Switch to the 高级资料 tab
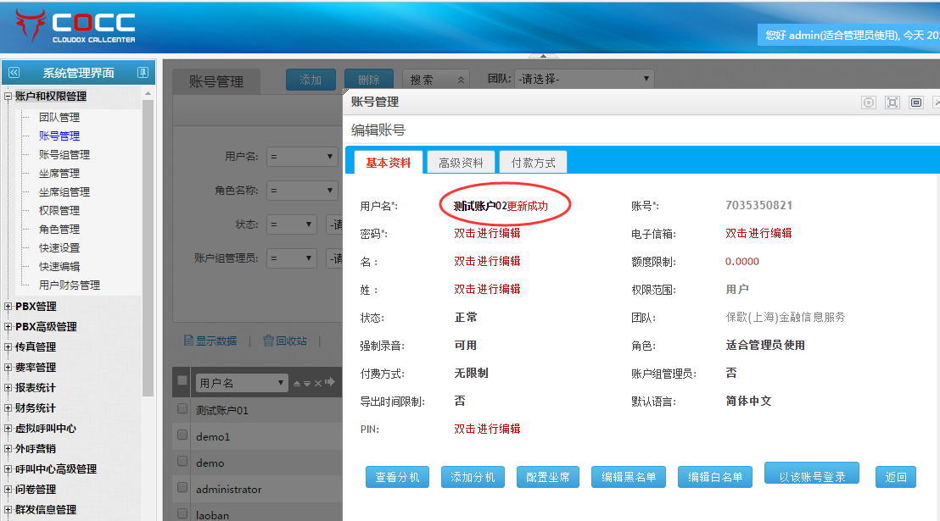The width and height of the screenshot is (940, 521). pyautogui.click(x=461, y=163)
